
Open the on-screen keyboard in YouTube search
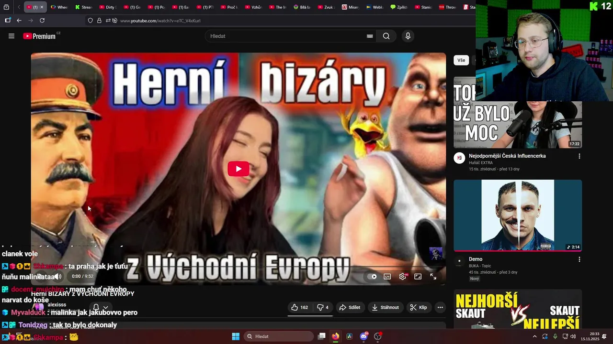click(x=370, y=36)
